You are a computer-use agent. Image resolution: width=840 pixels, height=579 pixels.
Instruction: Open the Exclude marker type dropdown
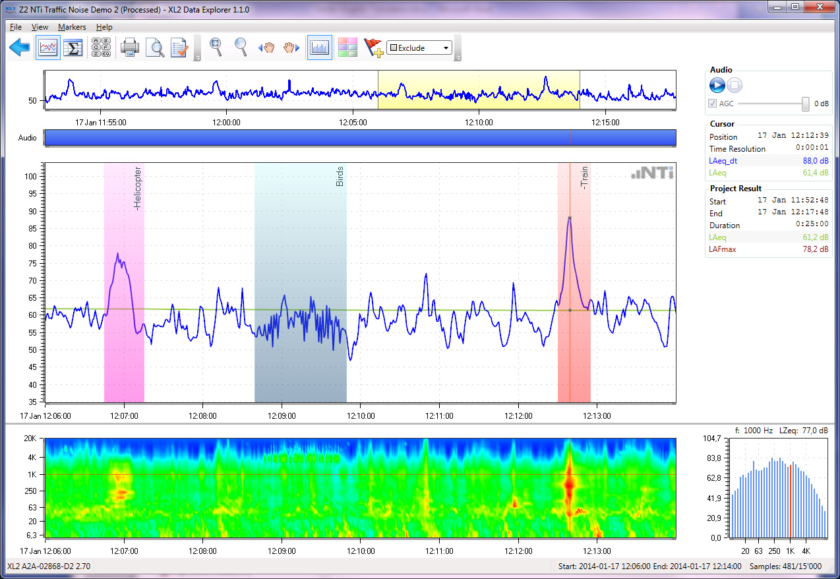(x=446, y=47)
